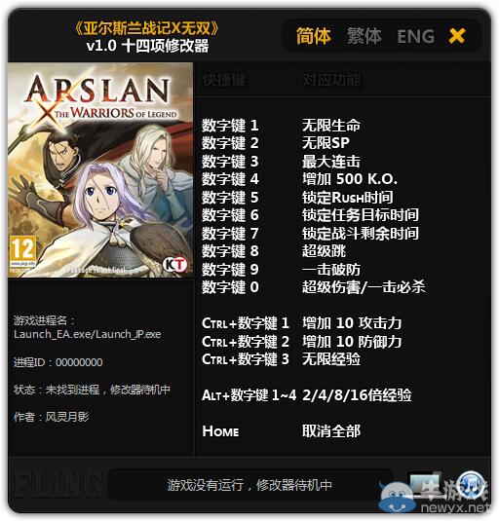
Task: Click 增加 10 攻击力 option
Action: coord(352,323)
